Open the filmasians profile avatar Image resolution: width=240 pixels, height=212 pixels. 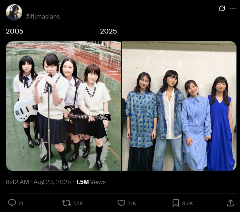pos(14,12)
